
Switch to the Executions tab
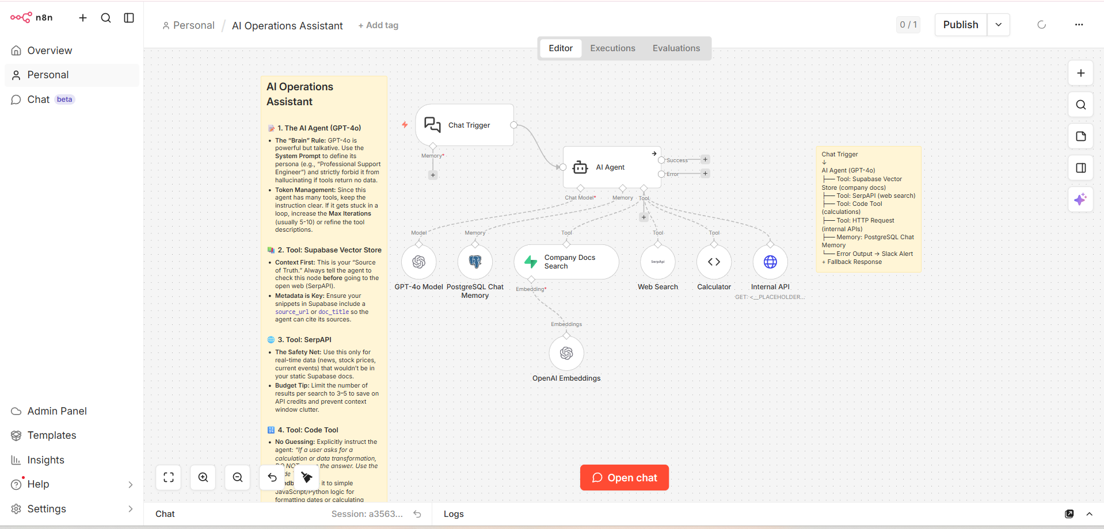[612, 48]
